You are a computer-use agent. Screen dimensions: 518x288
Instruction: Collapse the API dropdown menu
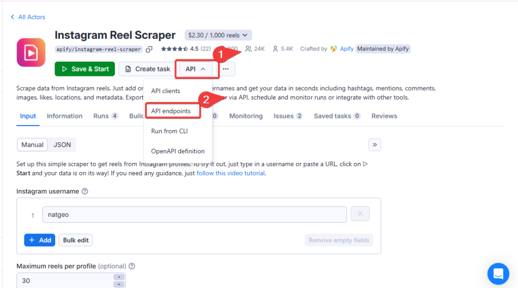pos(196,69)
